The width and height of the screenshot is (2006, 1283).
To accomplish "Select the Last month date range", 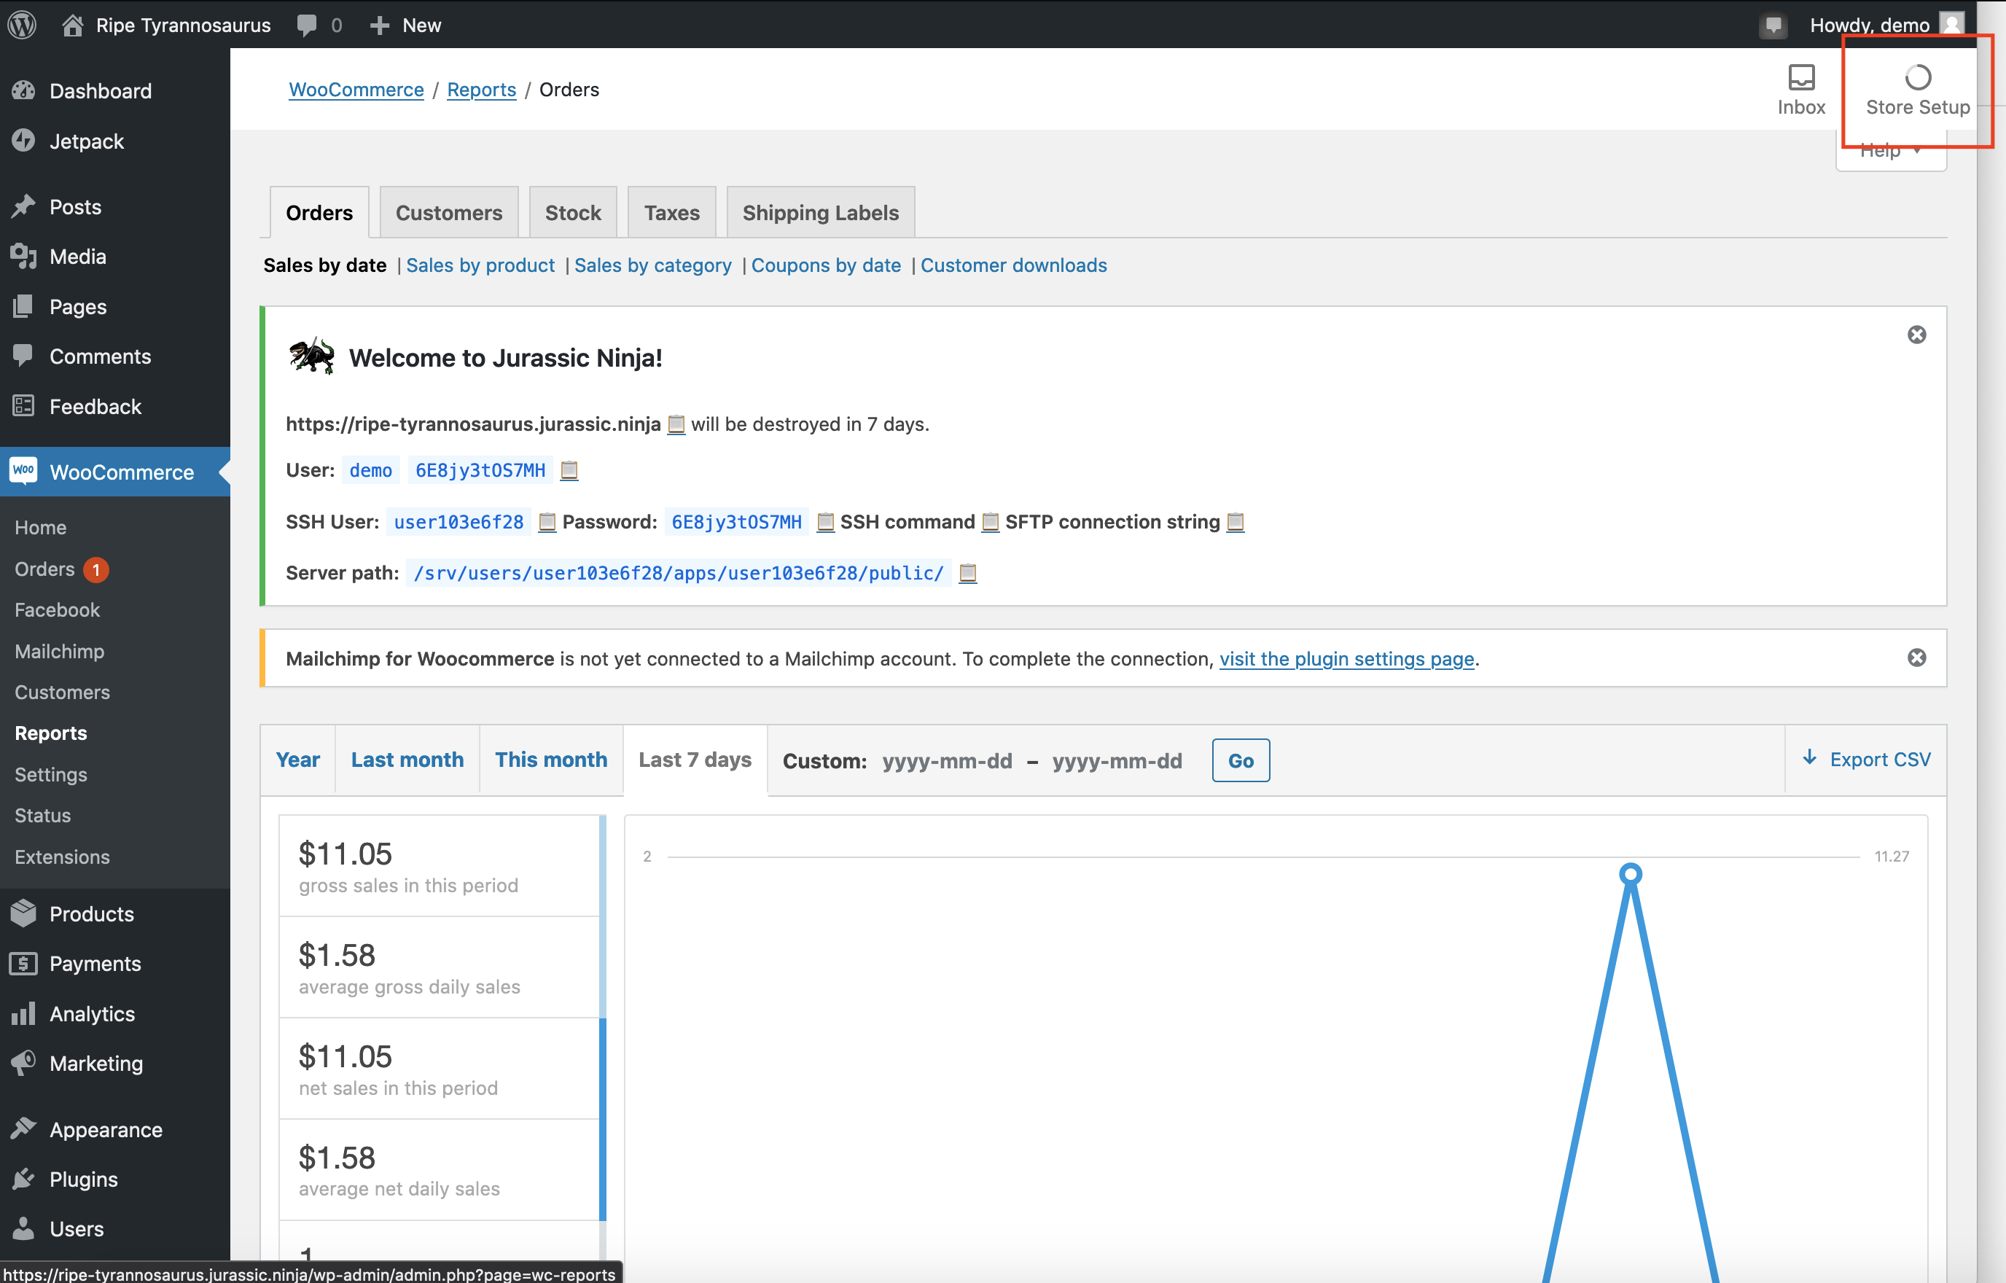I will coord(407,759).
